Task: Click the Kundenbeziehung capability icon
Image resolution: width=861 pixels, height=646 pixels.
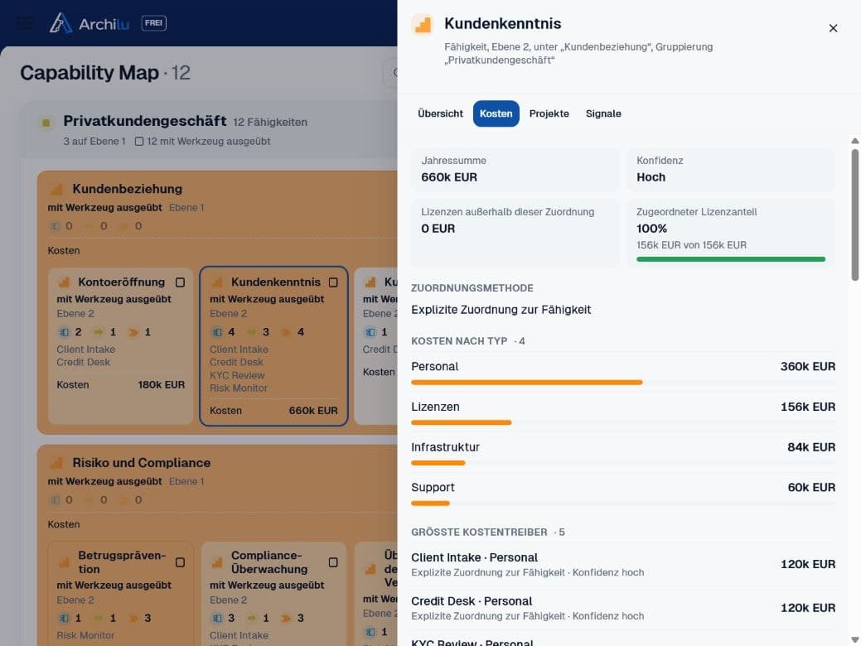Action: tap(56, 190)
